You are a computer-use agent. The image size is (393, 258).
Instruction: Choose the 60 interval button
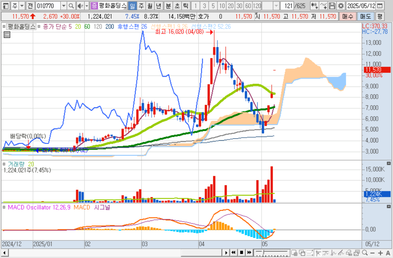pos(248,6)
